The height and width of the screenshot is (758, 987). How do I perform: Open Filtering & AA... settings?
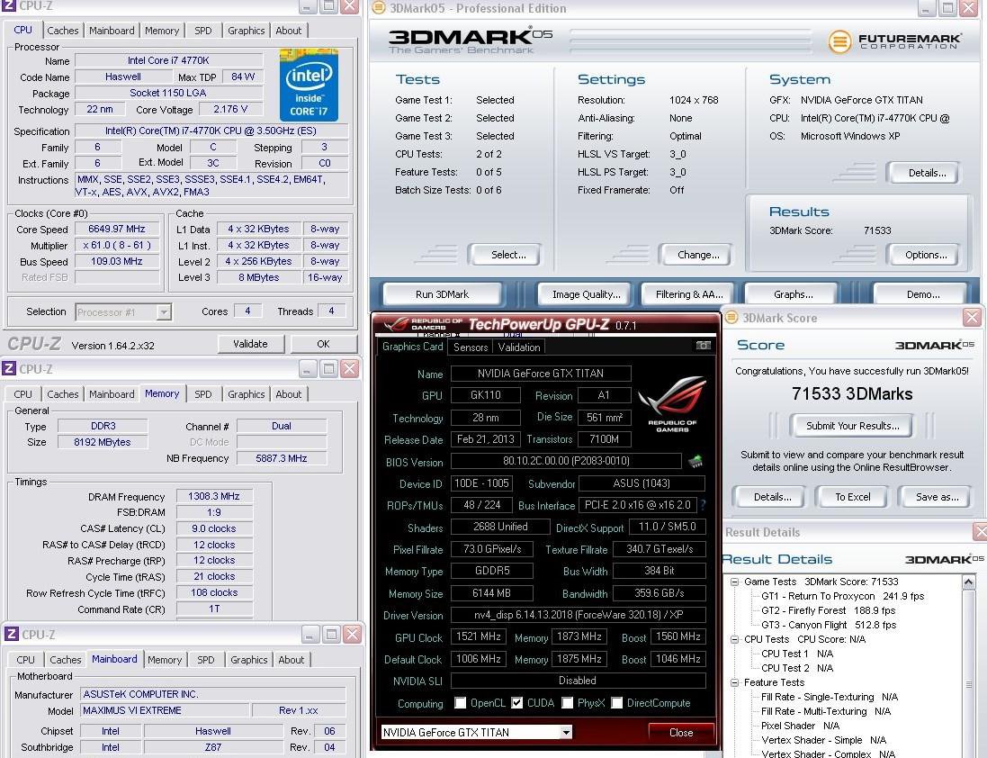(689, 294)
